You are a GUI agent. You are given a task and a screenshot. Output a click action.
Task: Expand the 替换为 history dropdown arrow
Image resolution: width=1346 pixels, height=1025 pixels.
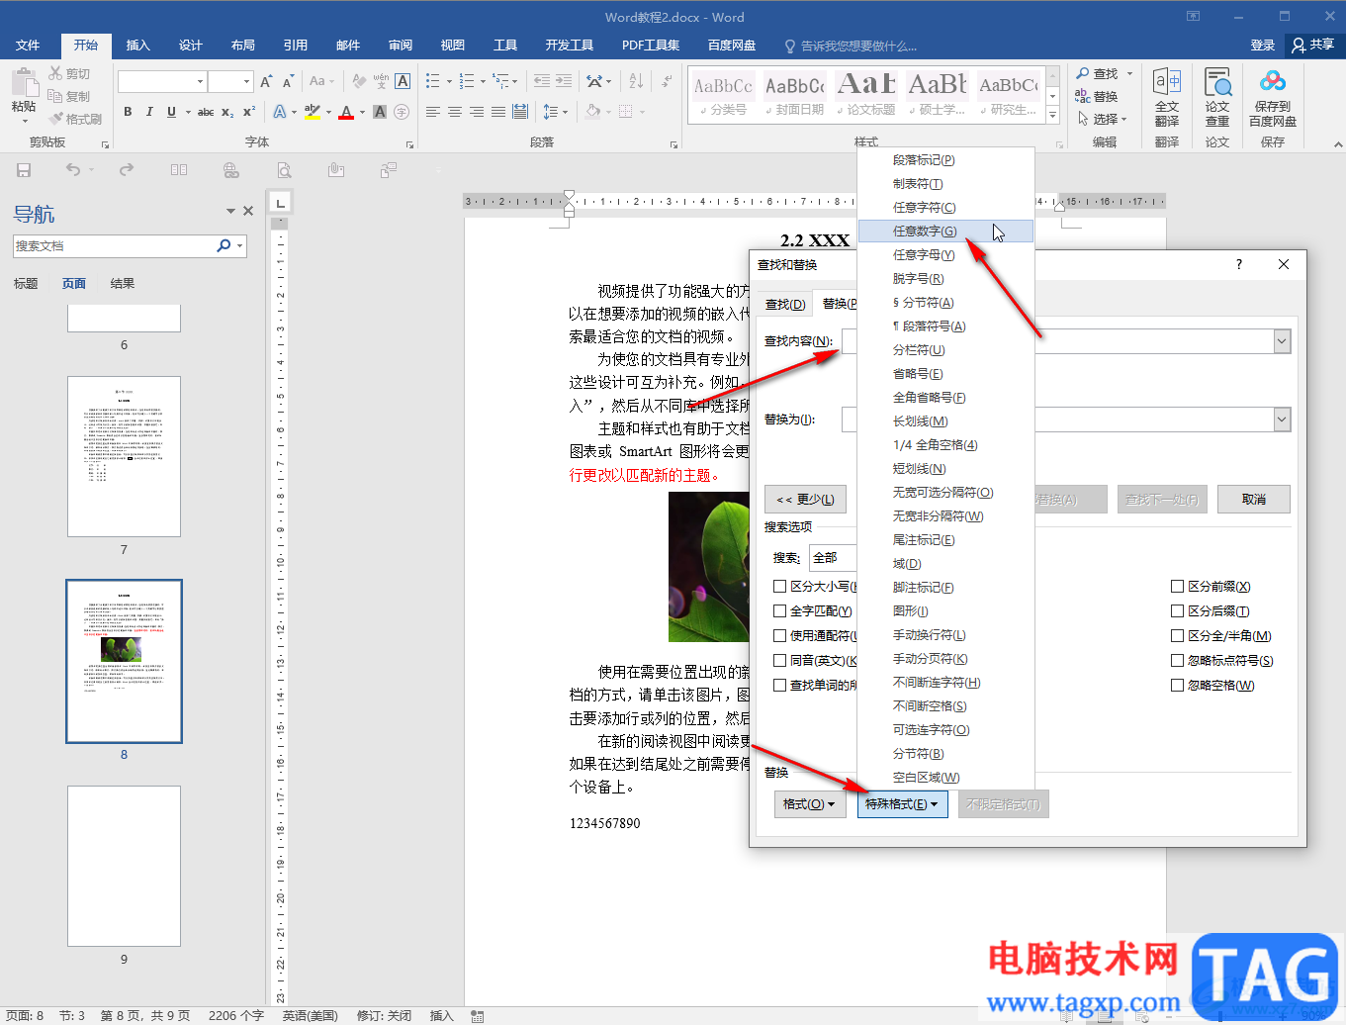1282,419
